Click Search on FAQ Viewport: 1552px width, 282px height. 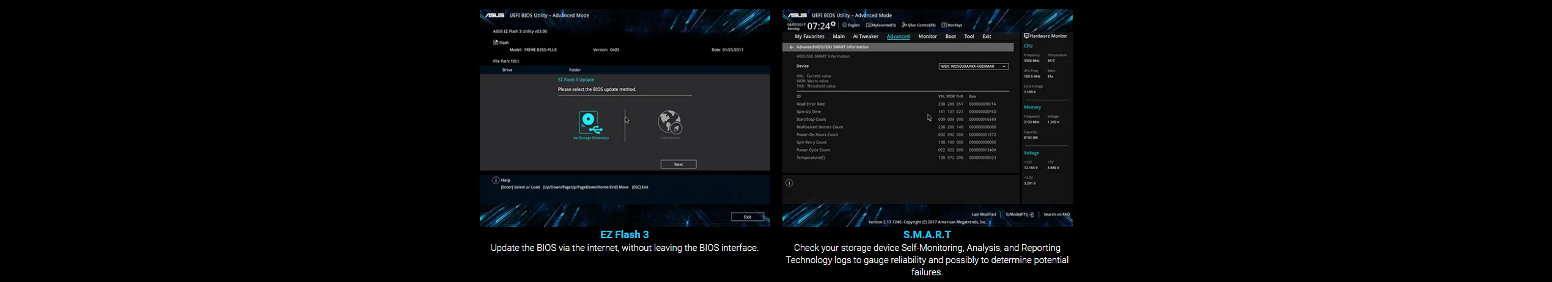[x=1057, y=215]
